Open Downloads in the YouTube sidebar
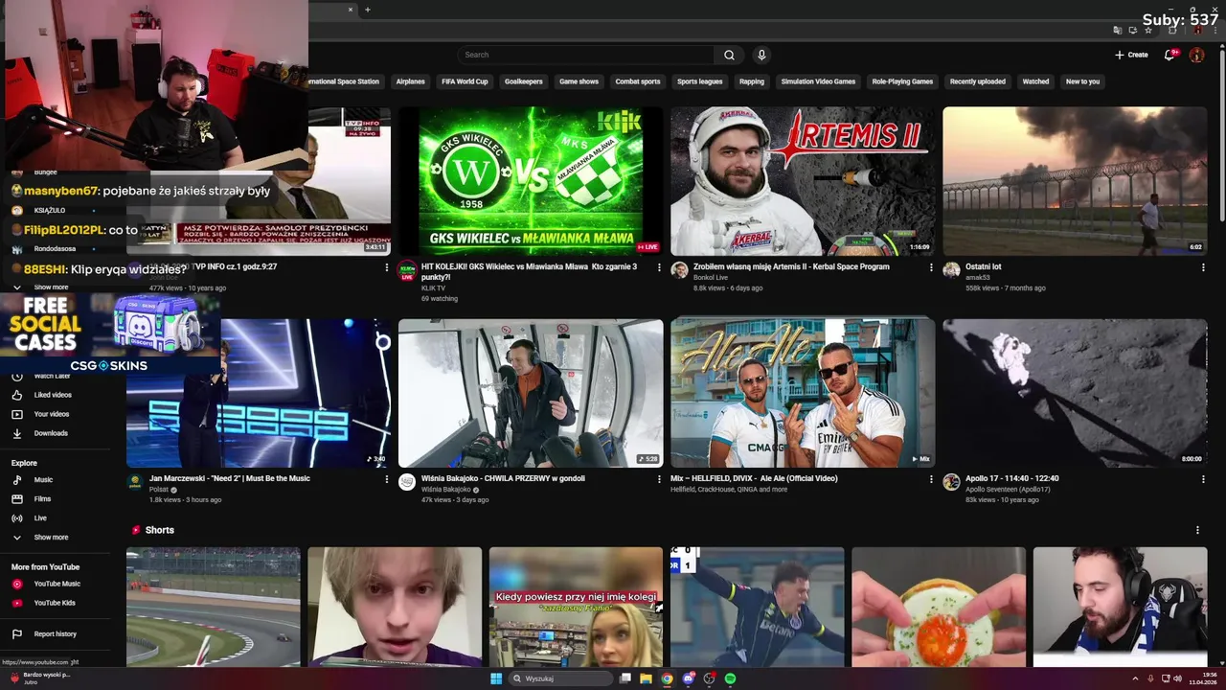Viewport: 1226px width, 690px height. [x=51, y=433]
